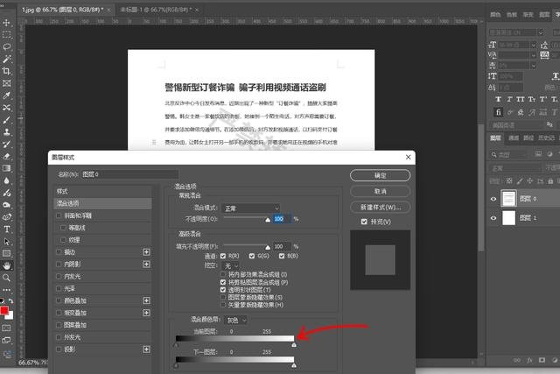Hide layer 图层 0 with eye icon

pyautogui.click(x=495, y=199)
